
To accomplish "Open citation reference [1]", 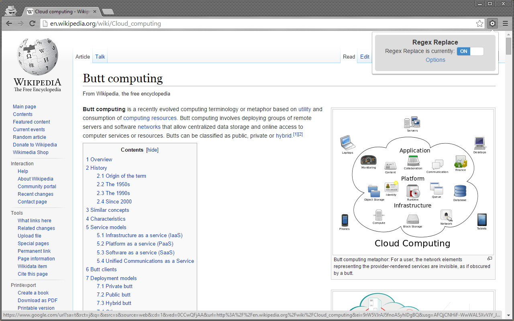I will pos(295,134).
